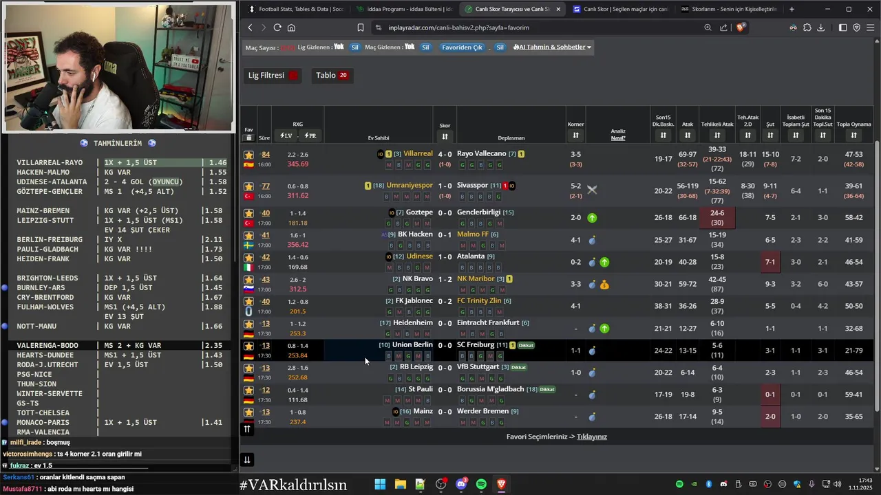Click the crossed-swords icon in Umraniyespor row

[592, 189]
